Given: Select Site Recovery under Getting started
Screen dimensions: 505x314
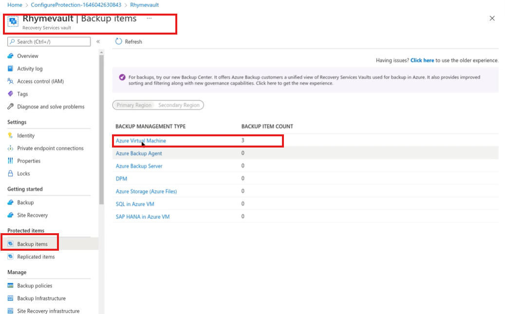Looking at the screenshot, I should (33, 215).
